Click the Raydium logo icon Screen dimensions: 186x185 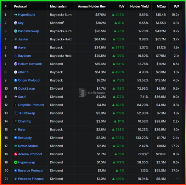click(x=16, y=56)
